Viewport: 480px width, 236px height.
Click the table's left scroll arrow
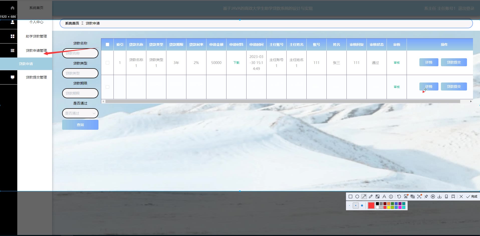tap(103, 101)
